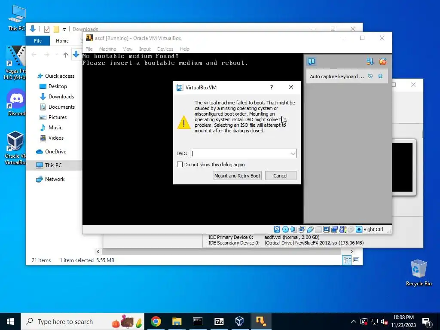Open the Devices menu
Viewport: 440px width, 330px height.
(165, 49)
